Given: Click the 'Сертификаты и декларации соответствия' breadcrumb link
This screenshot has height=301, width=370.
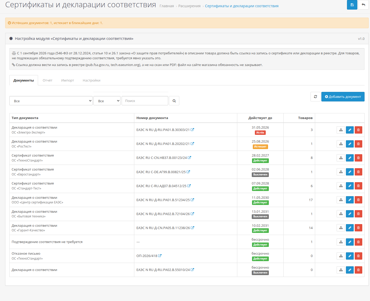Looking at the screenshot, I should (x=242, y=6).
